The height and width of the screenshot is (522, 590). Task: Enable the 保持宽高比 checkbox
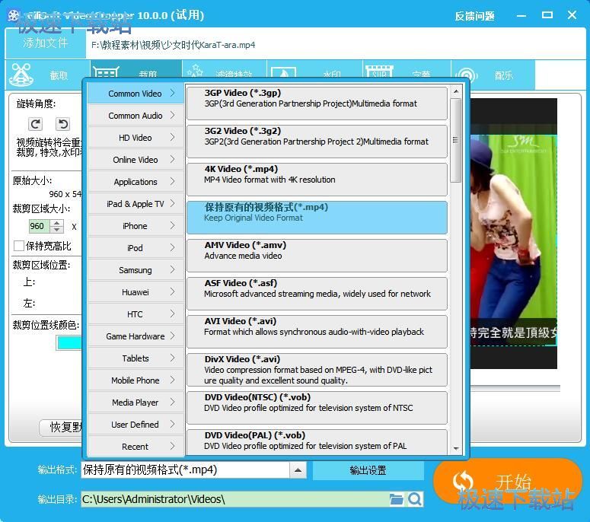(x=18, y=246)
